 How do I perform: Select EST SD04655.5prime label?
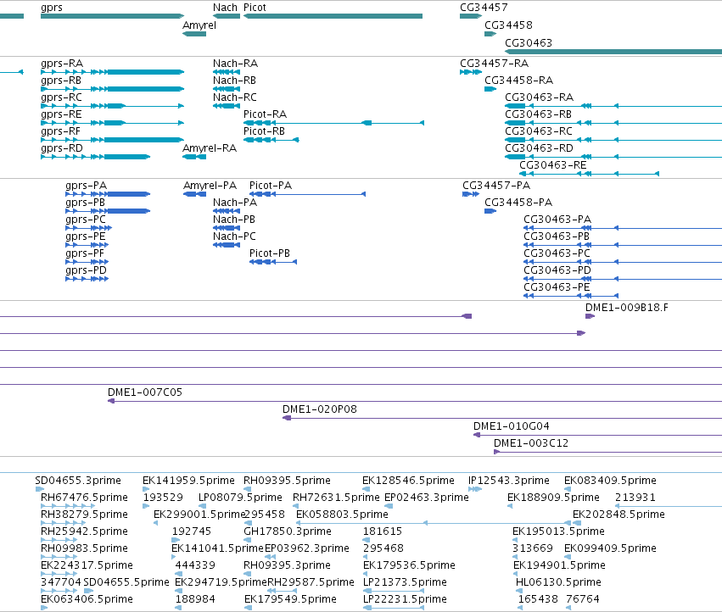126,582
